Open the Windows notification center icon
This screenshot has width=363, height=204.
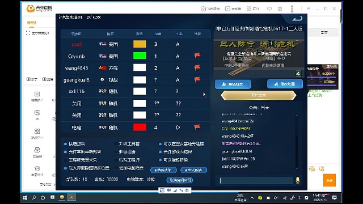[x=335, y=198]
